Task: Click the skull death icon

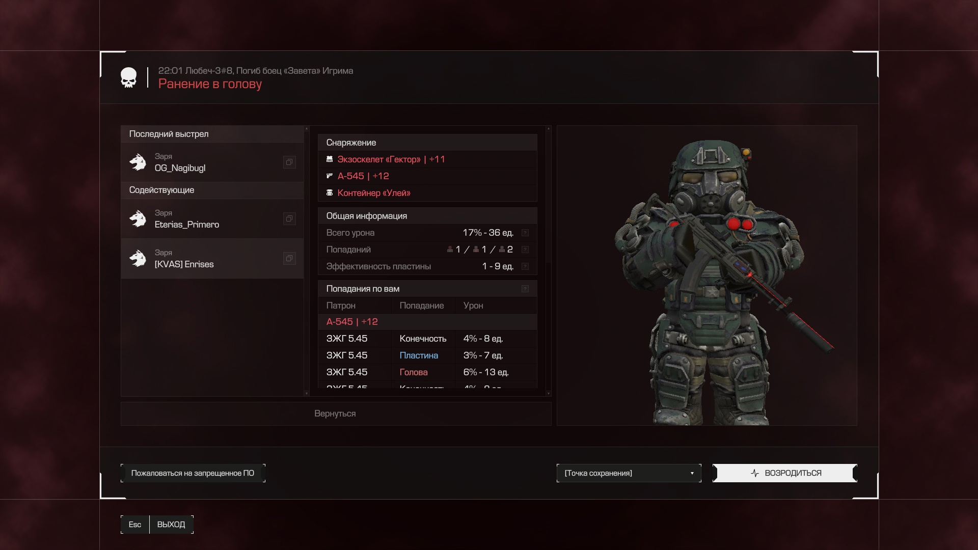Action: [x=128, y=77]
